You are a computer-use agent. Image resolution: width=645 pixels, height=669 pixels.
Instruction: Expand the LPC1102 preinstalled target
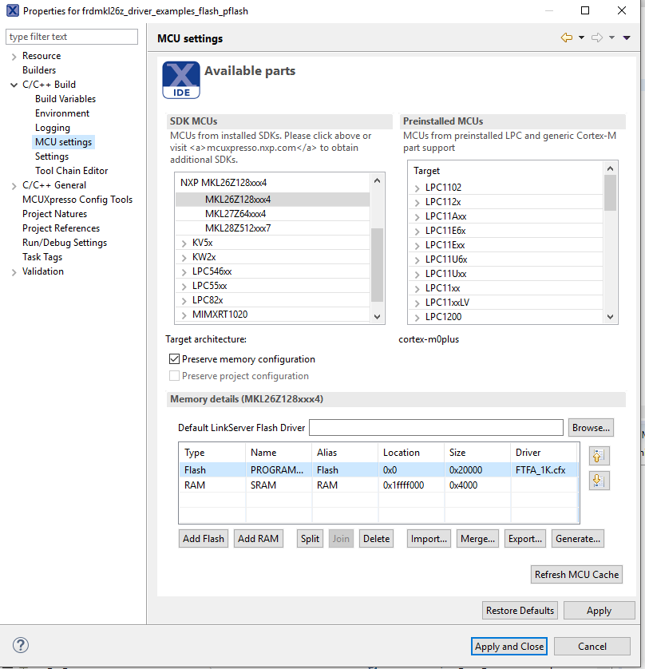pyautogui.click(x=417, y=188)
